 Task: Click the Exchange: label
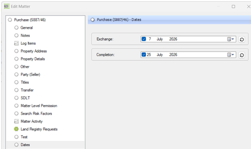[x=105, y=39]
